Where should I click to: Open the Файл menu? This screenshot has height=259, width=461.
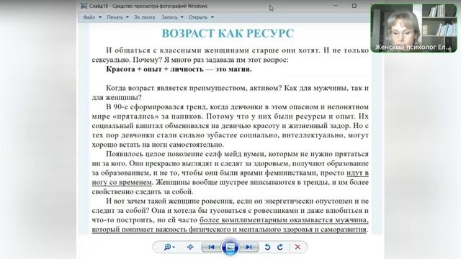tap(89, 17)
